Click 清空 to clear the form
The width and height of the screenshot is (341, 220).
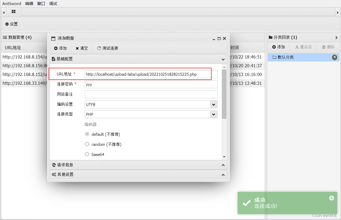click(82, 48)
